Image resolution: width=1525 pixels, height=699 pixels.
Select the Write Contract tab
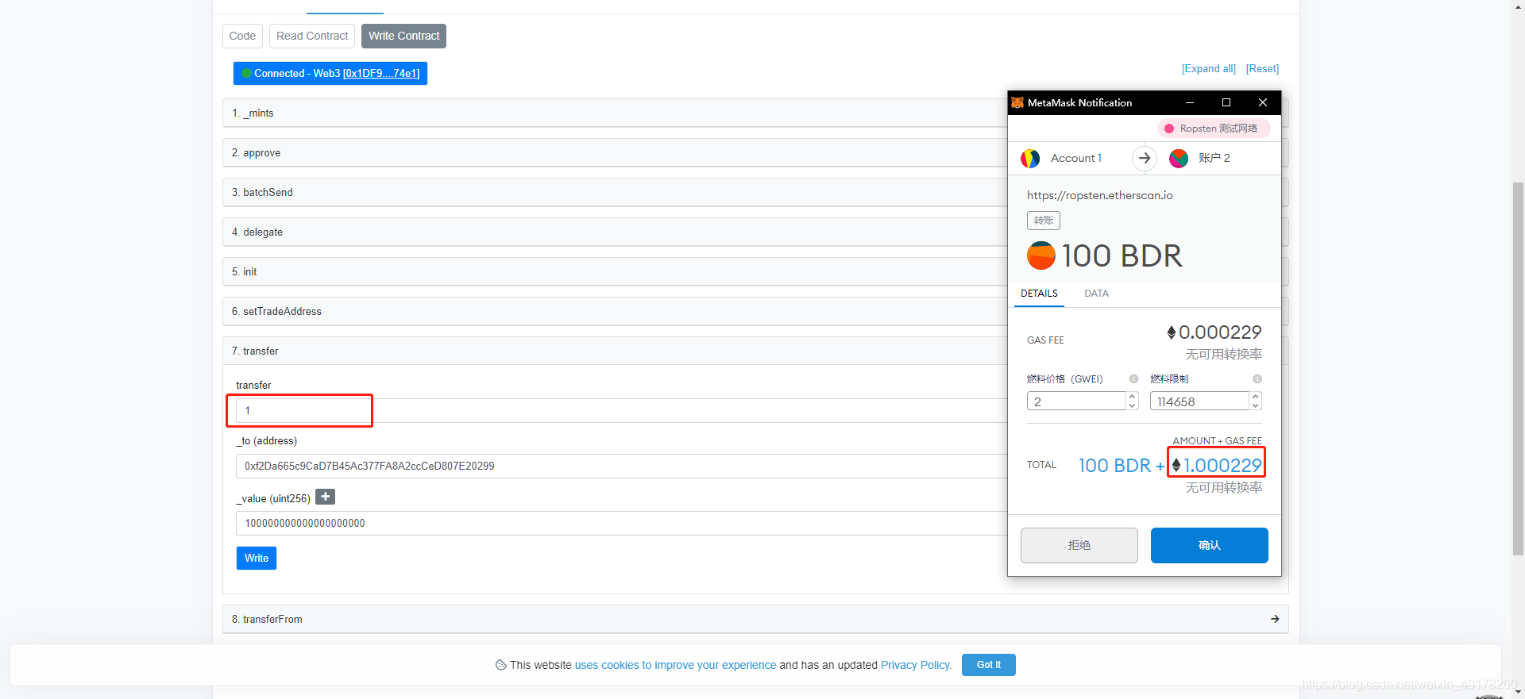[x=403, y=36]
